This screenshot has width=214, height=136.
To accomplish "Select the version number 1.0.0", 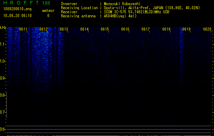I will click(x=46, y=3).
